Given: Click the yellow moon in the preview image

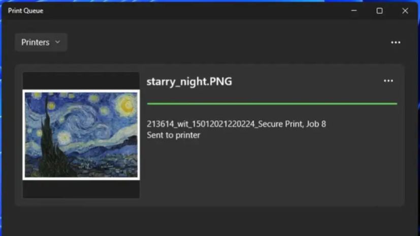Looking at the screenshot, I should click(126, 105).
